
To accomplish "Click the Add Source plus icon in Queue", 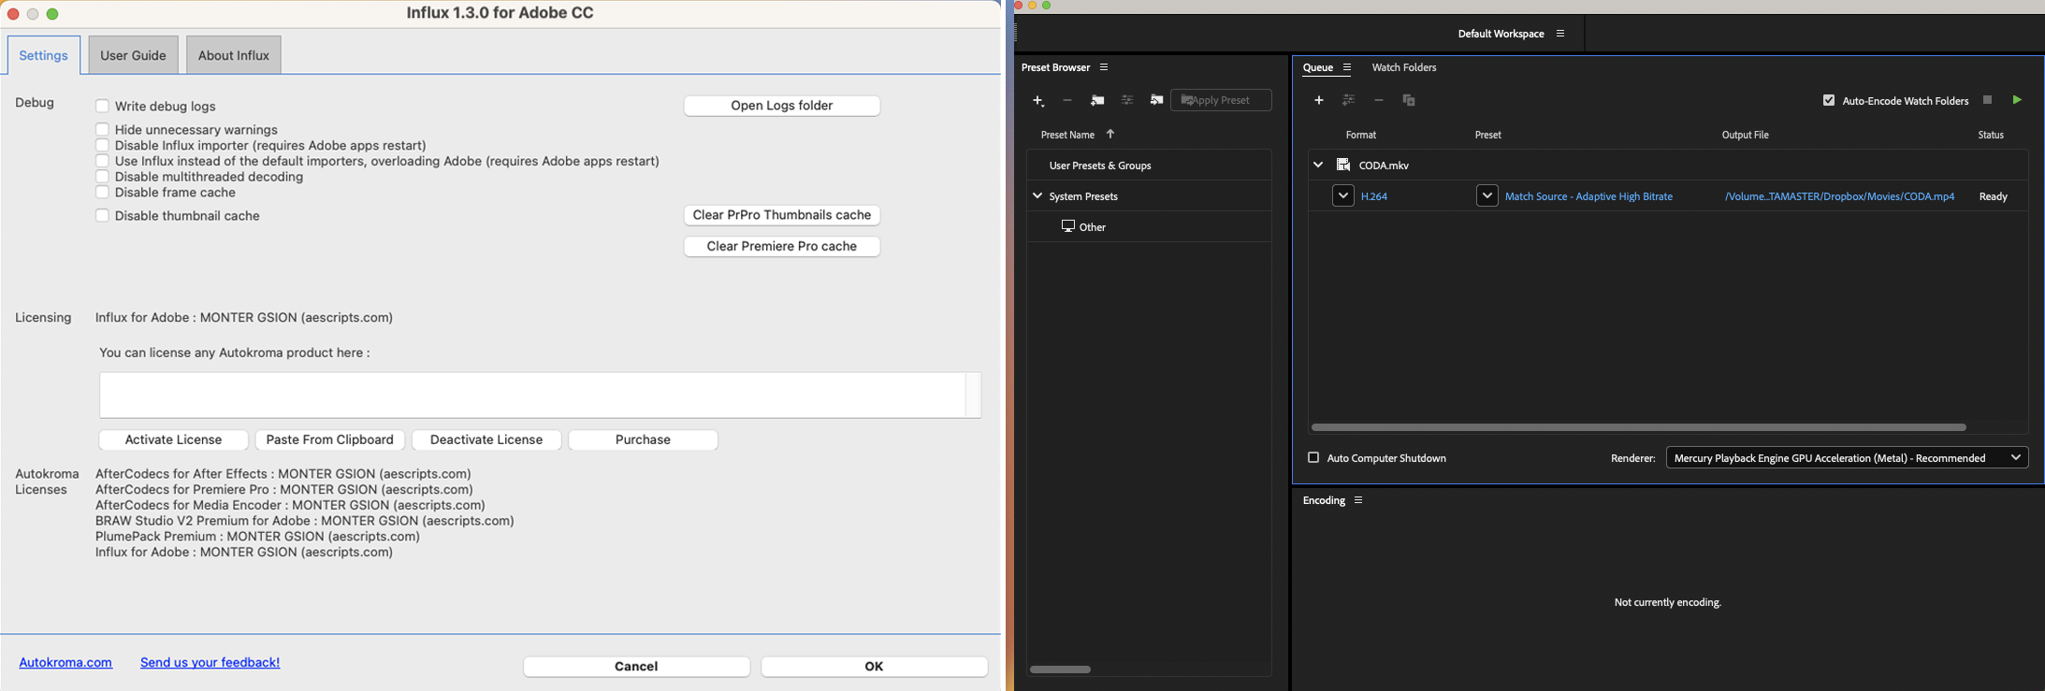I will pyautogui.click(x=1318, y=100).
